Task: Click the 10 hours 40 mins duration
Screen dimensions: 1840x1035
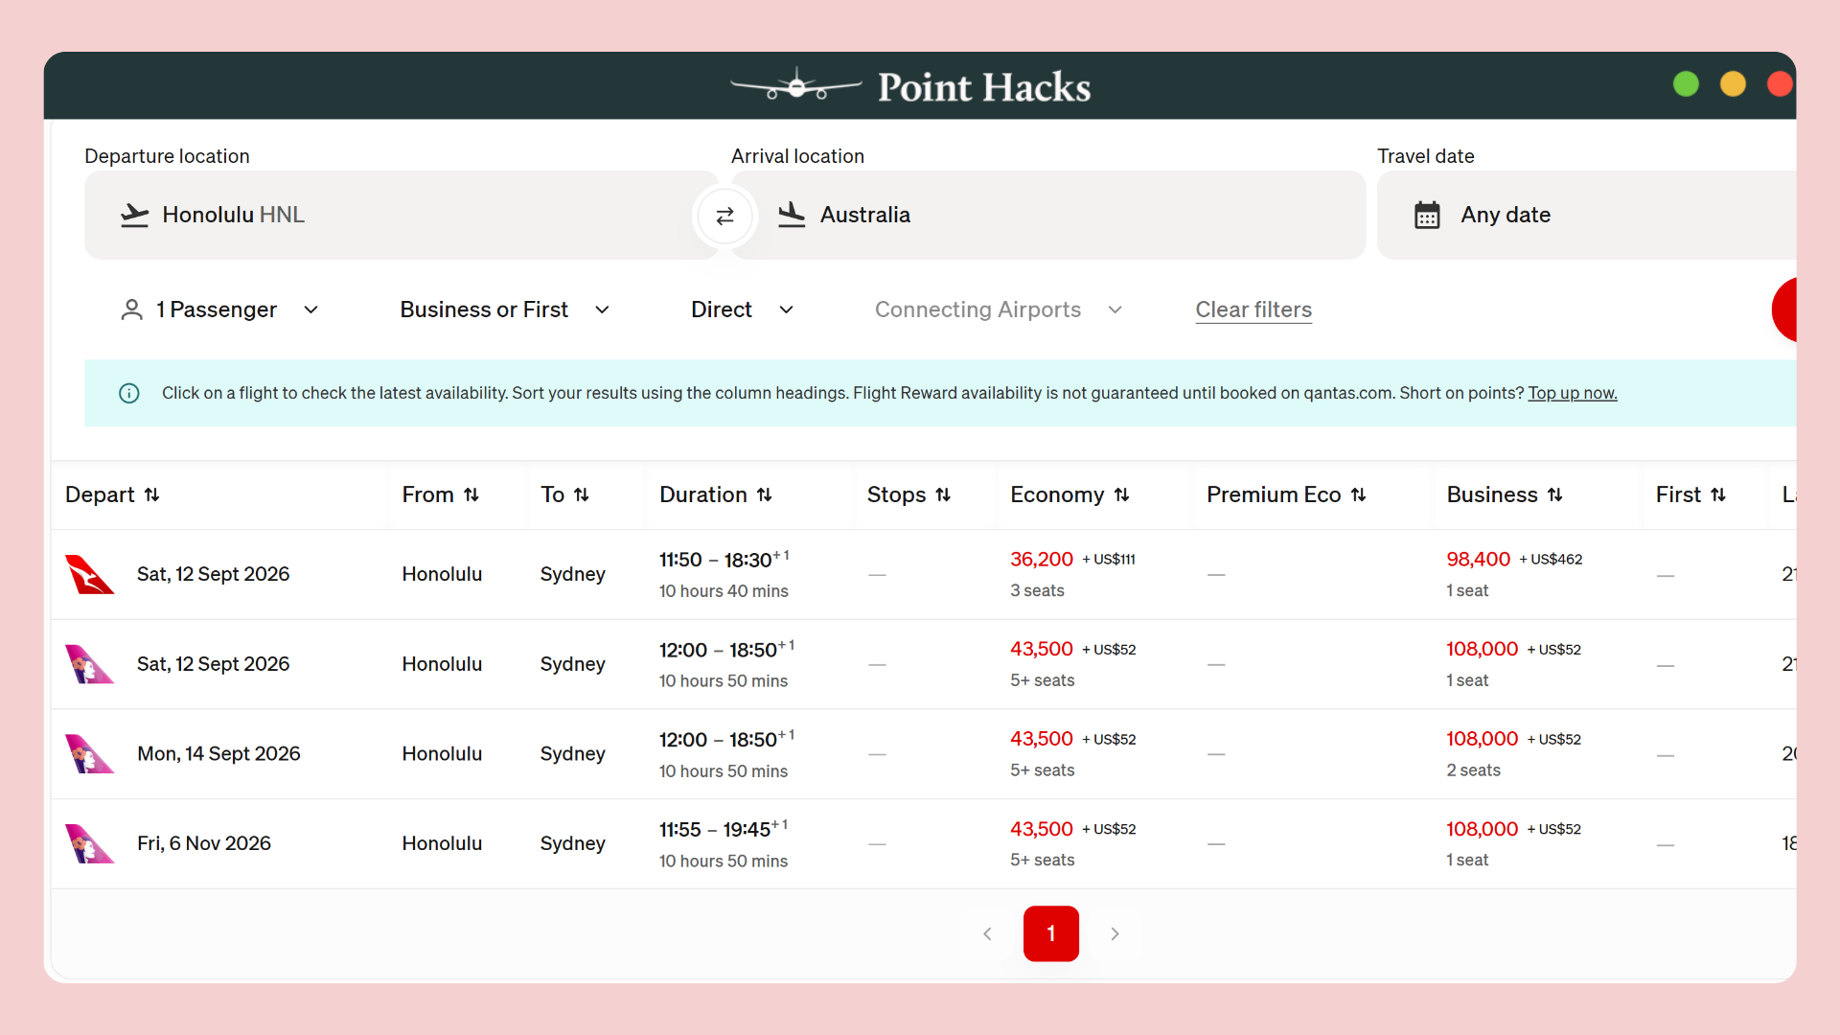Action: [724, 591]
